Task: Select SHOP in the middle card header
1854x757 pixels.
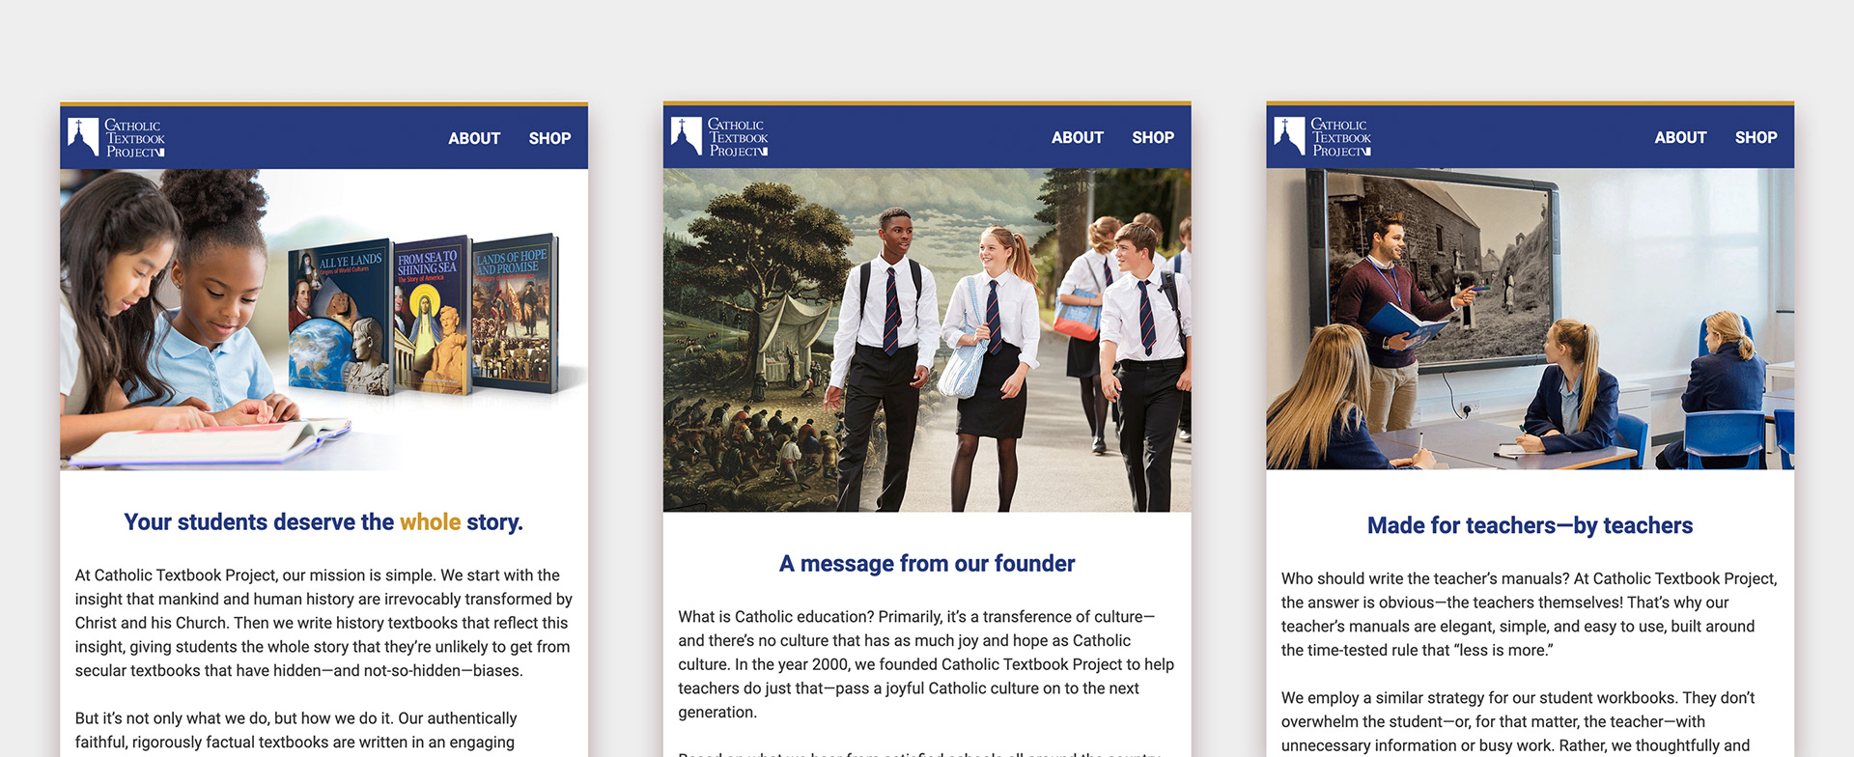Action: coord(1153,137)
